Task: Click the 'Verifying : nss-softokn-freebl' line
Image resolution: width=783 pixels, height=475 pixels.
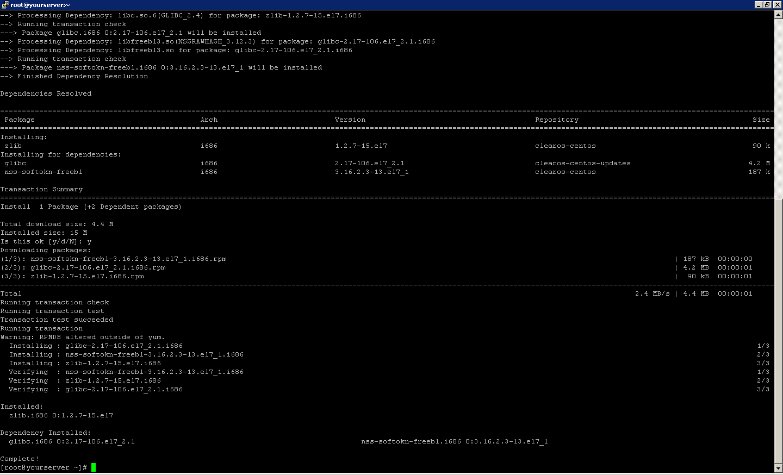Action: pos(126,372)
